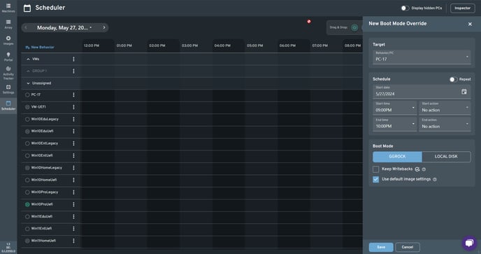Select the Scheduler sidebar item

click(x=8, y=106)
